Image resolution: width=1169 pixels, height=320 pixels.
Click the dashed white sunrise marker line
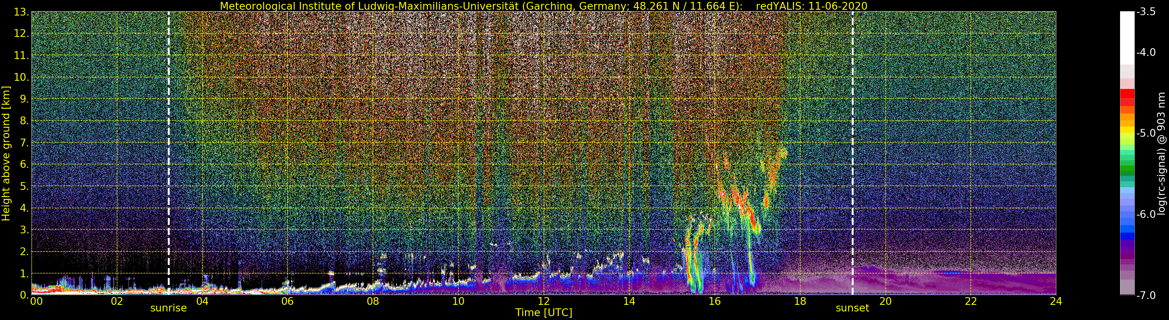[169, 153]
